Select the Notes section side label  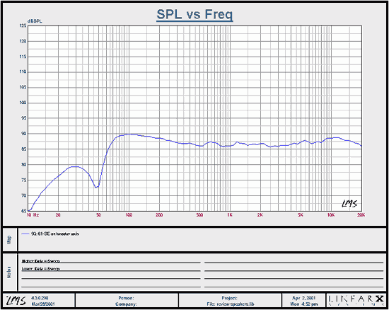[x=9, y=272]
